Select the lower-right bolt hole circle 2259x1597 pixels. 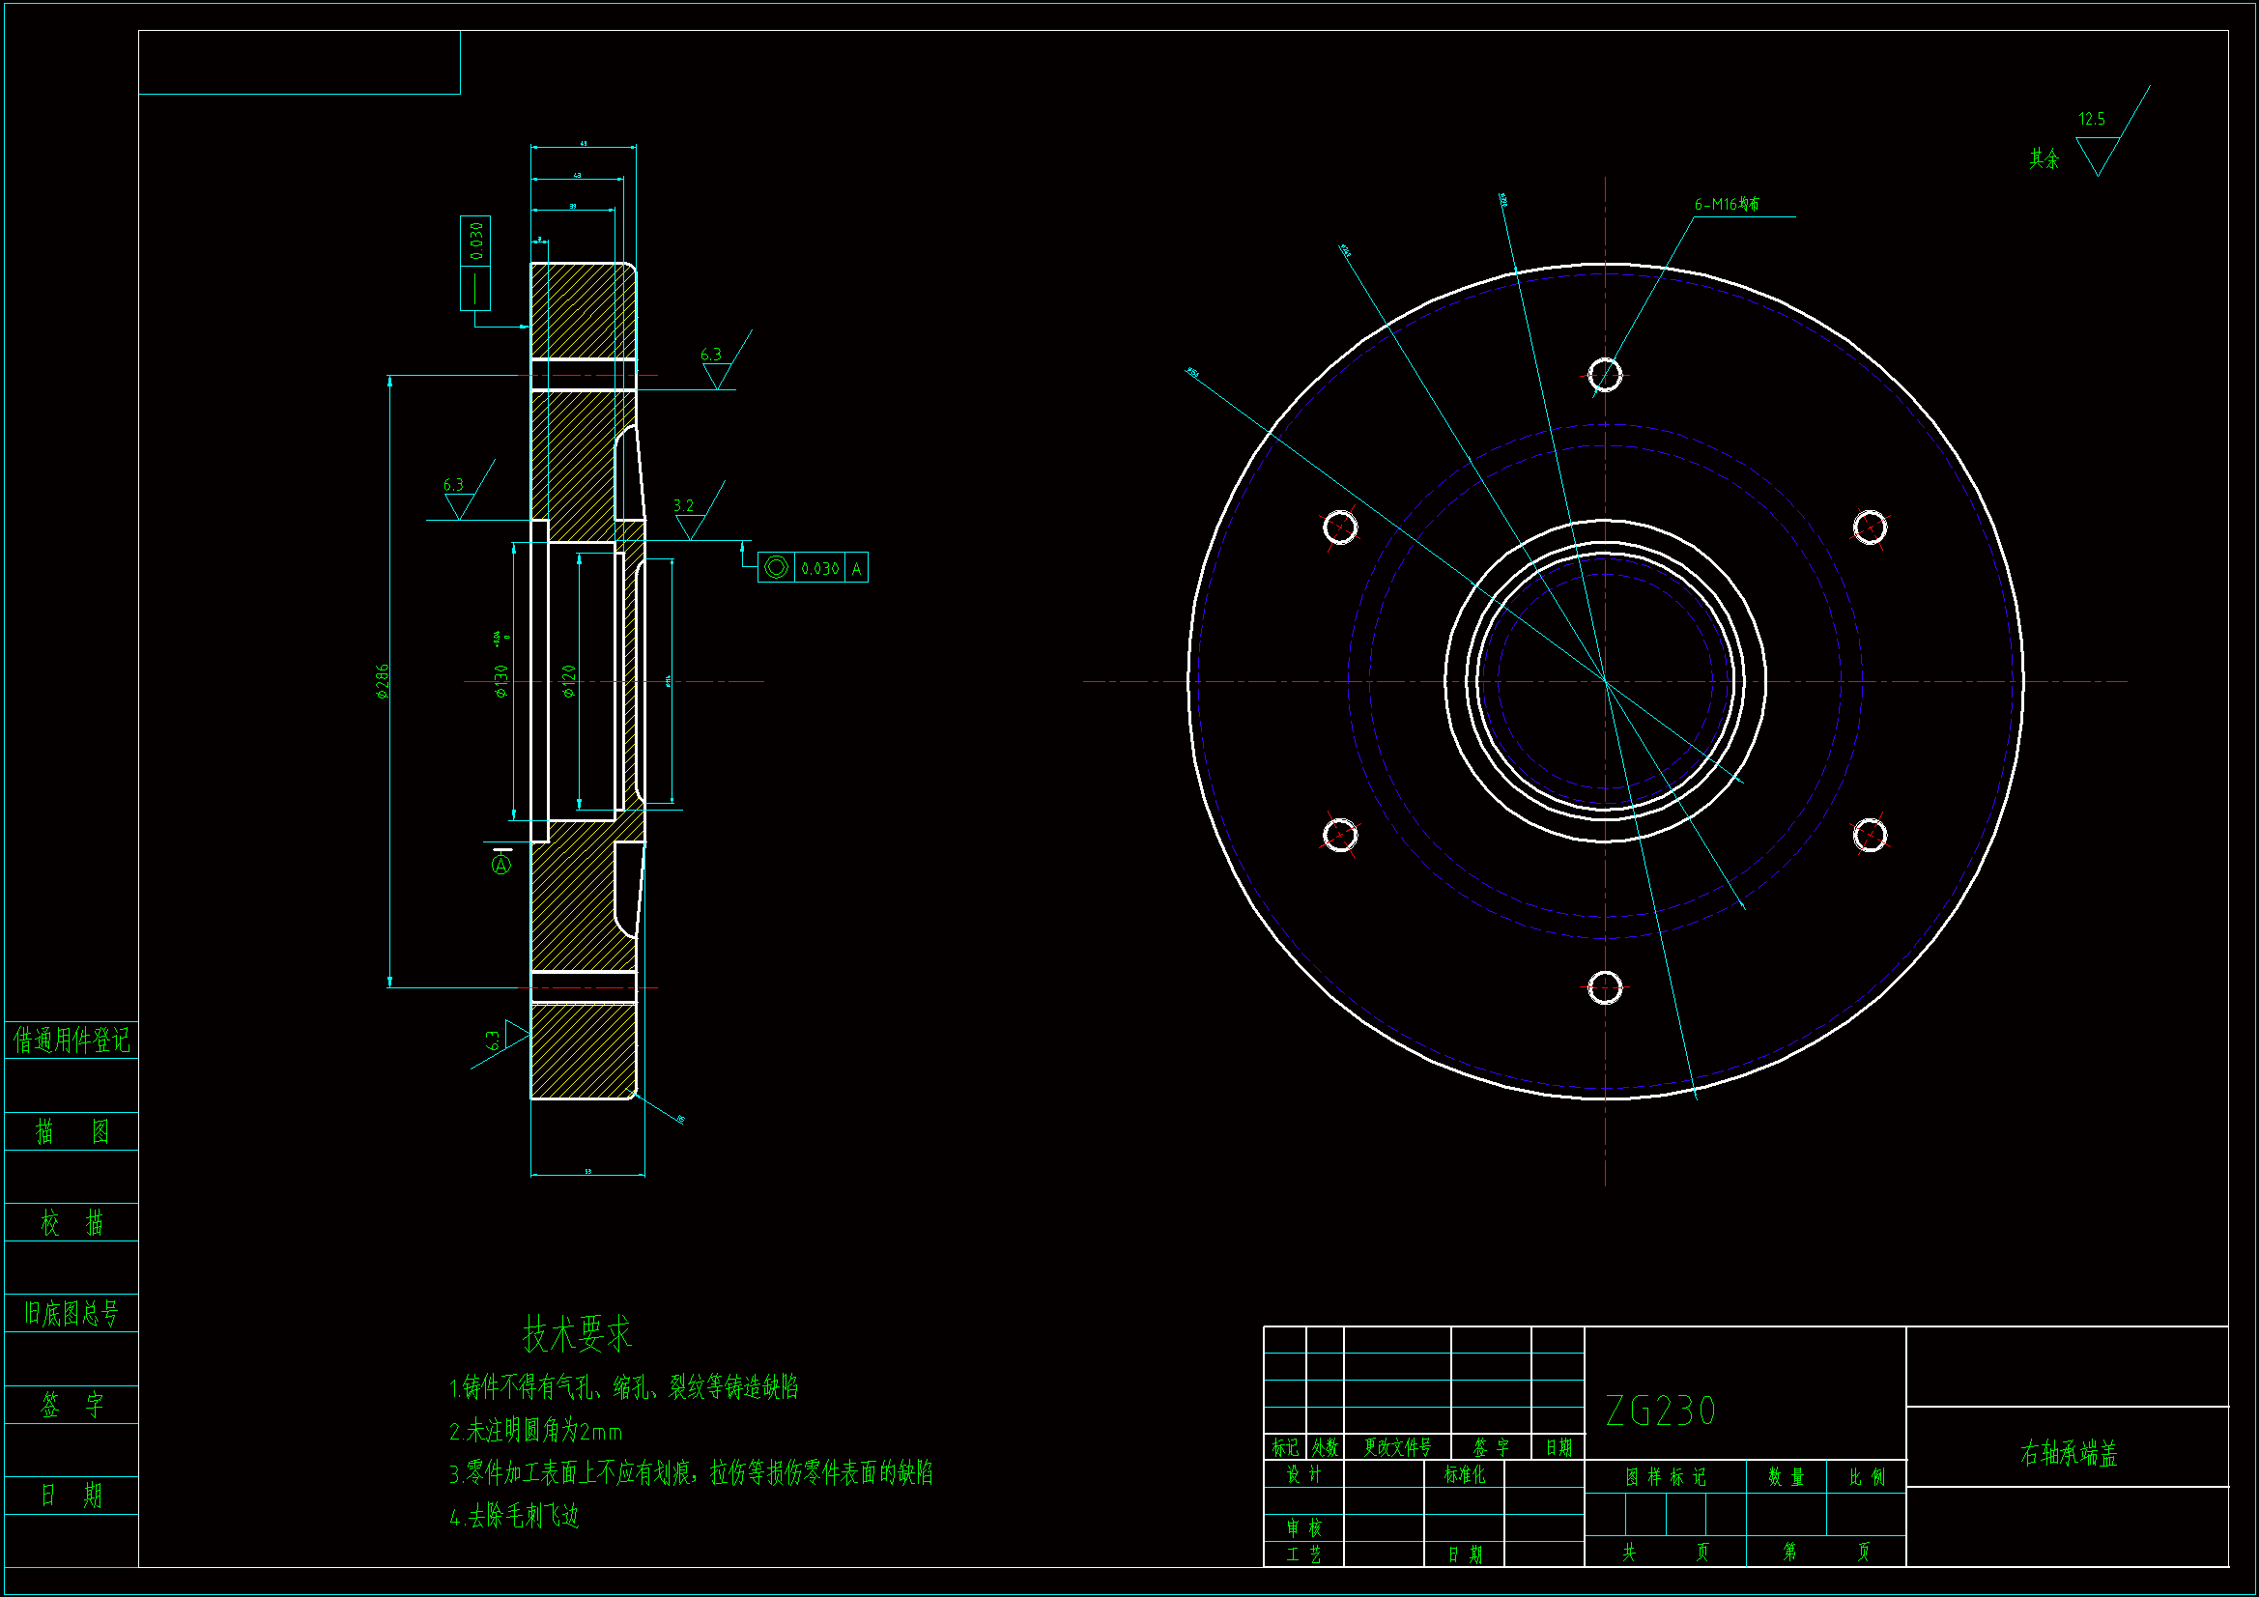[x=1870, y=836]
